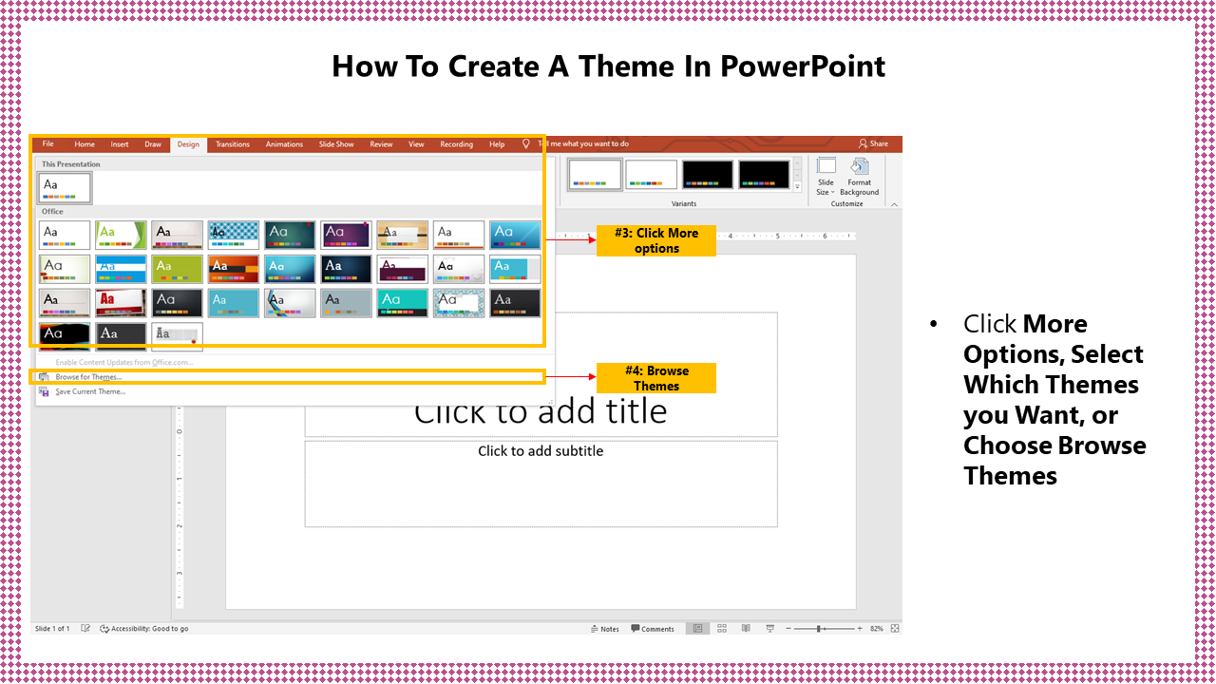The height and width of the screenshot is (684, 1216).
Task: Click zoom in plus button
Action: coord(860,629)
